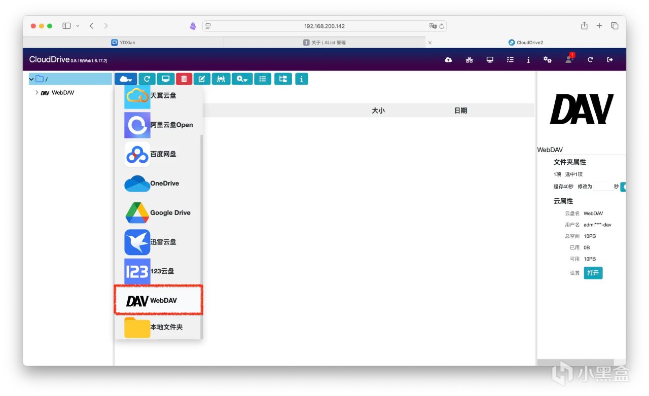
Task: Choose 本地文件夹 local folder entry
Action: tap(158, 327)
